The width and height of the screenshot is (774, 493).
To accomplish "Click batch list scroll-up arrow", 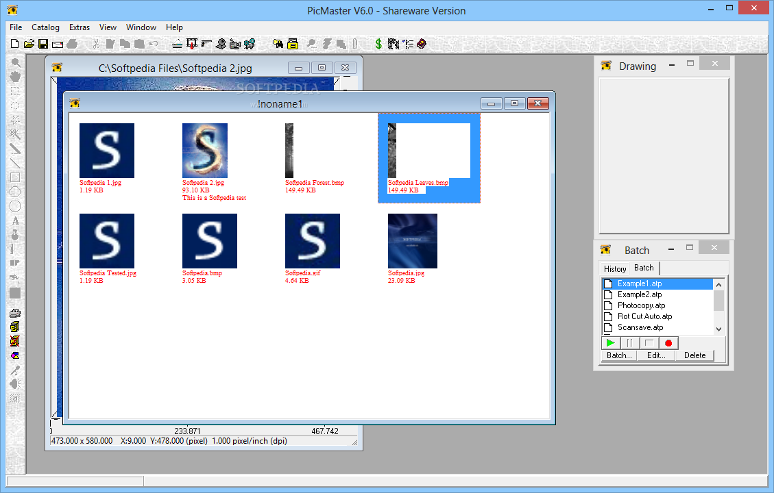I will [x=718, y=284].
